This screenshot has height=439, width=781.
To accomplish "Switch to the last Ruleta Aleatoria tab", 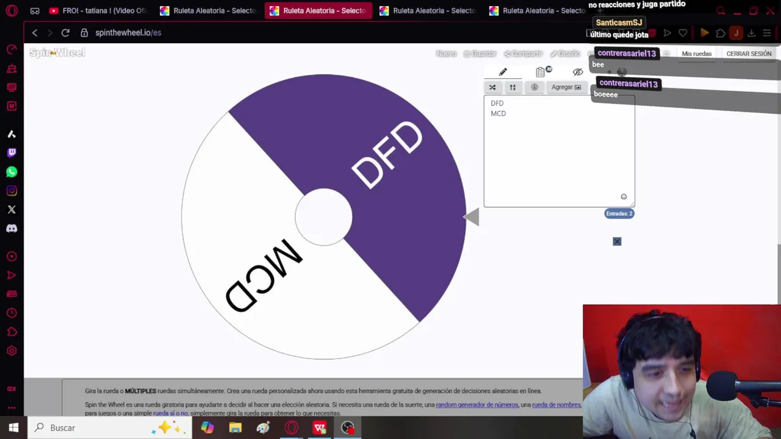I will coord(537,10).
